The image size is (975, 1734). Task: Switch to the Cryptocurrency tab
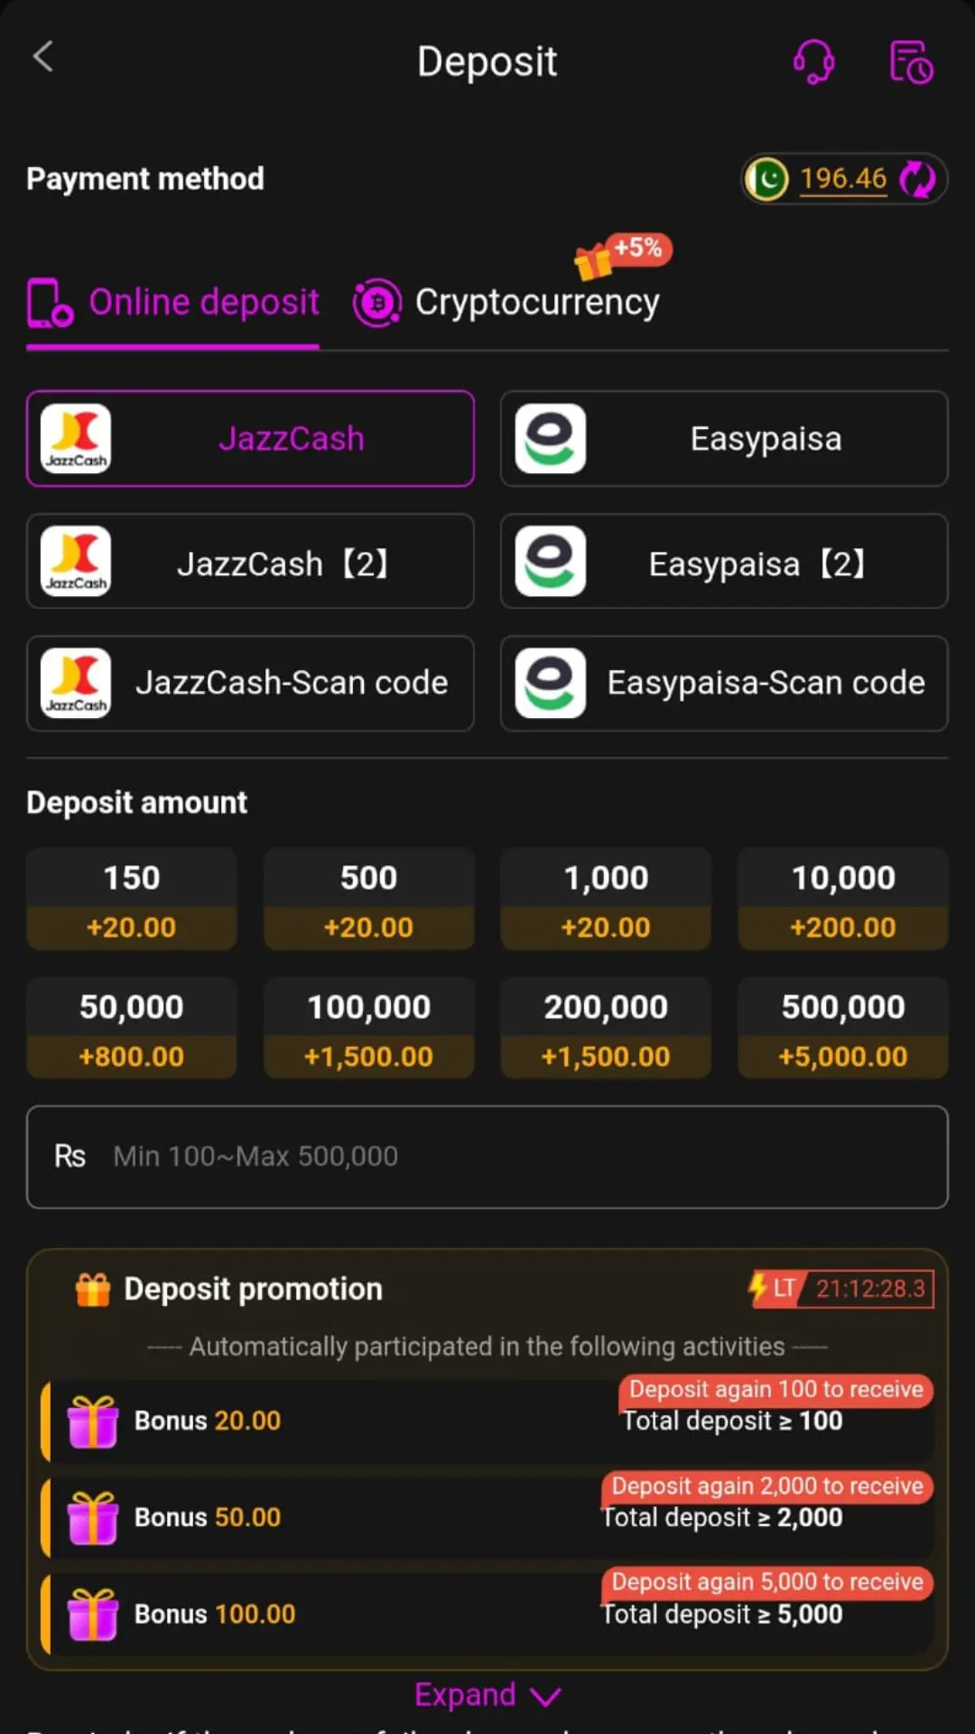(x=537, y=302)
